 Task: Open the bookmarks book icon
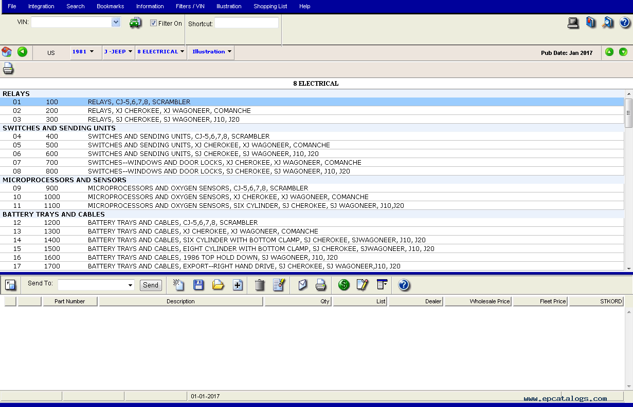click(x=591, y=23)
